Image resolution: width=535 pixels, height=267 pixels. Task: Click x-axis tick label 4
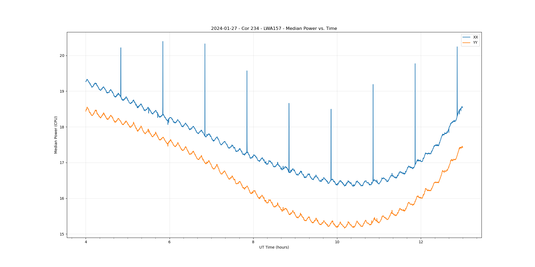(86, 242)
